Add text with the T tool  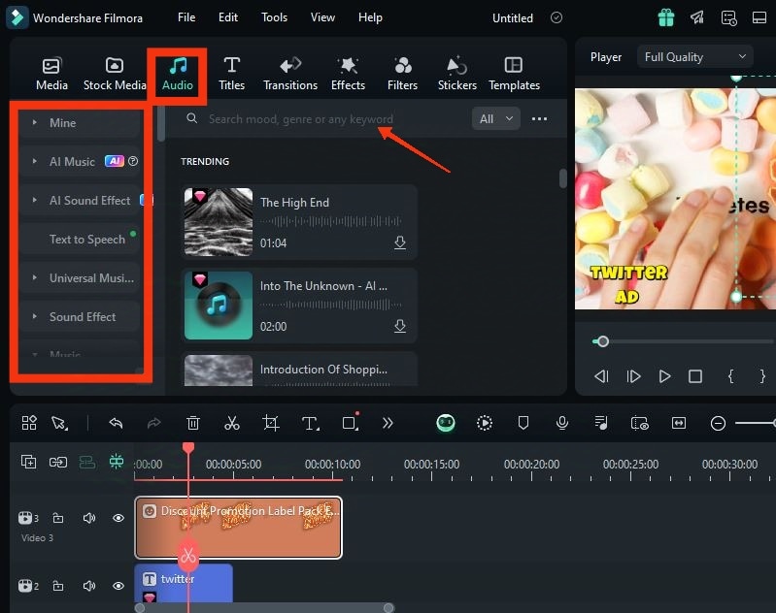(x=310, y=423)
